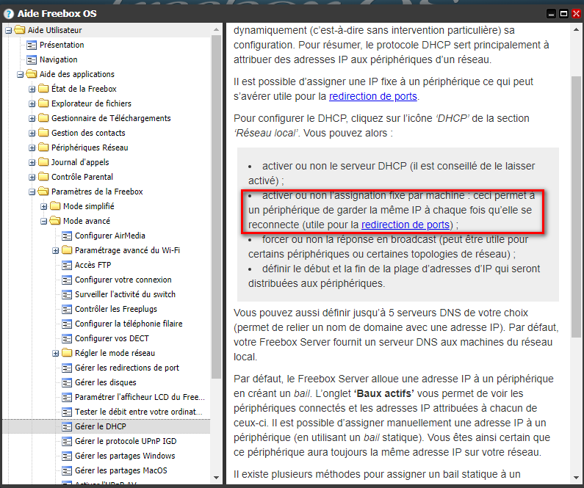Expand the Mode simplifié node
Image resolution: width=584 pixels, height=488 pixels.
pos(43,207)
